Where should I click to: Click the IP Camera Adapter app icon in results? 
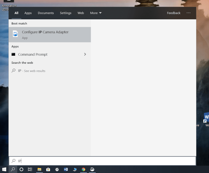click(x=15, y=34)
